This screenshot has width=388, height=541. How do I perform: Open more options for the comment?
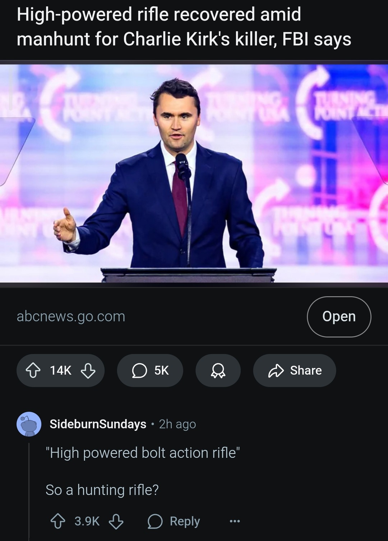(235, 521)
